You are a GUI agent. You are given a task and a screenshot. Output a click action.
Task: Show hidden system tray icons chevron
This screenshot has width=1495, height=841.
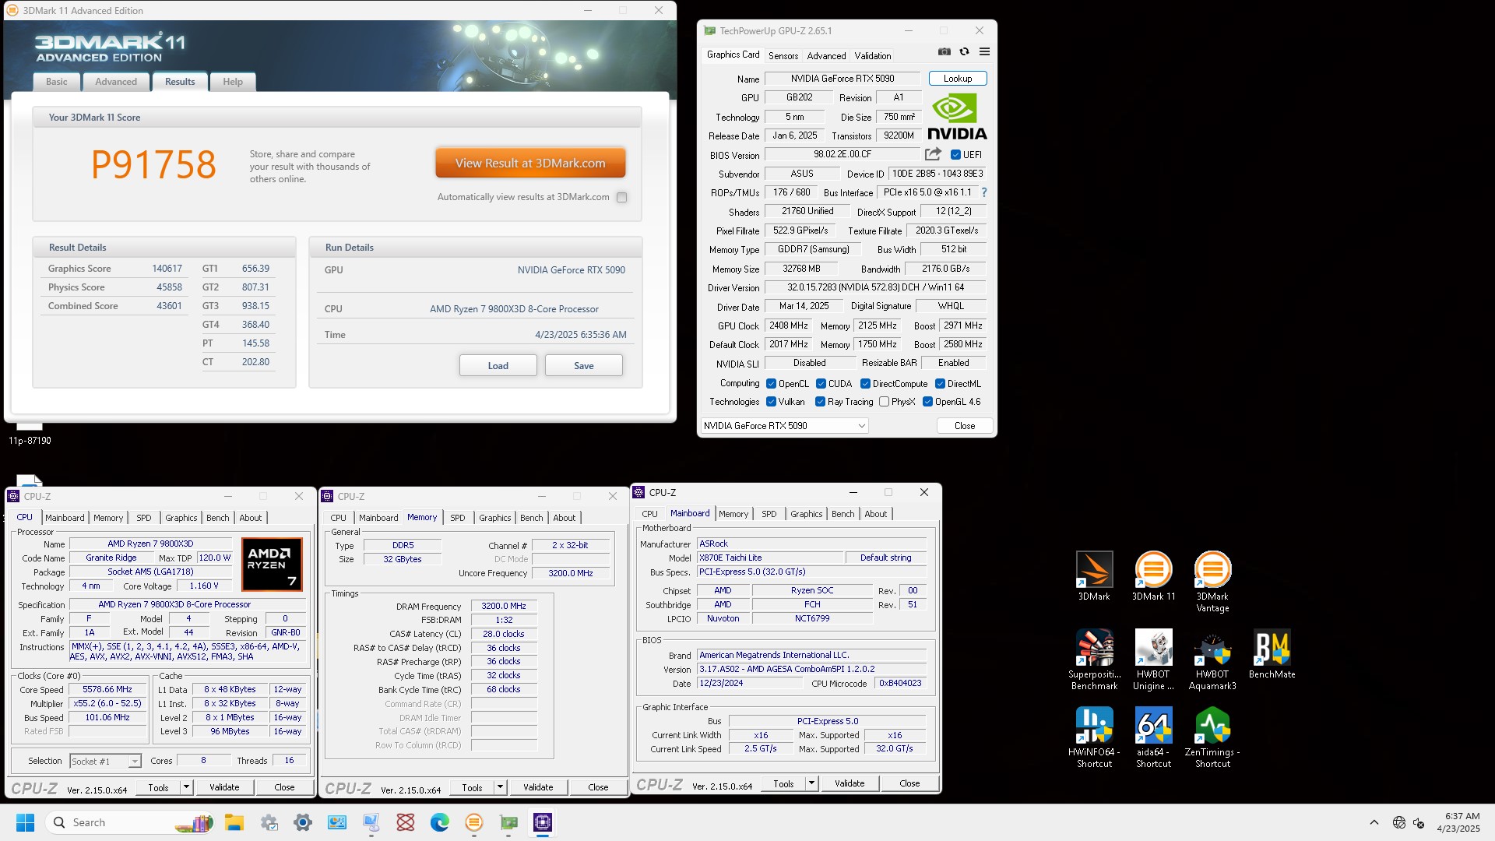1374,822
